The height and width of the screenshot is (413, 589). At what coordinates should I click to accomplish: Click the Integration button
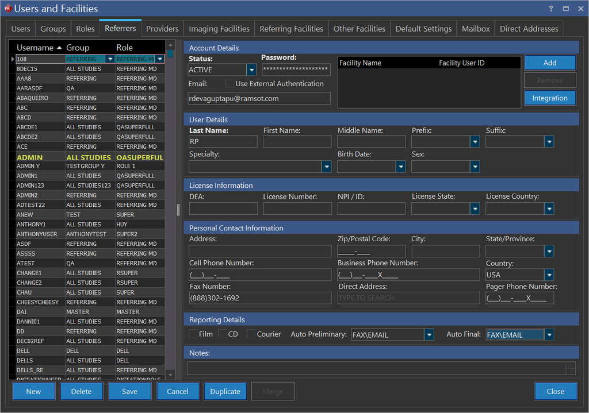click(x=549, y=98)
